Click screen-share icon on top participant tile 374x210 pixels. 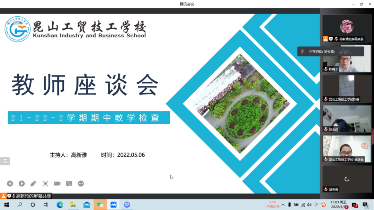tap(331, 39)
